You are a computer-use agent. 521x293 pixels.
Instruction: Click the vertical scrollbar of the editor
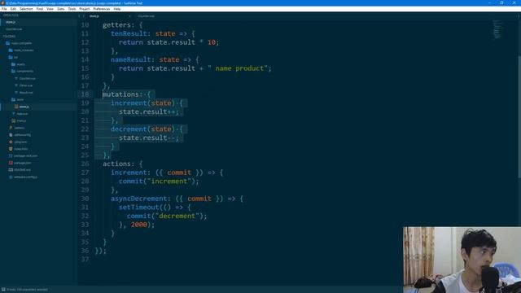click(x=519, y=118)
